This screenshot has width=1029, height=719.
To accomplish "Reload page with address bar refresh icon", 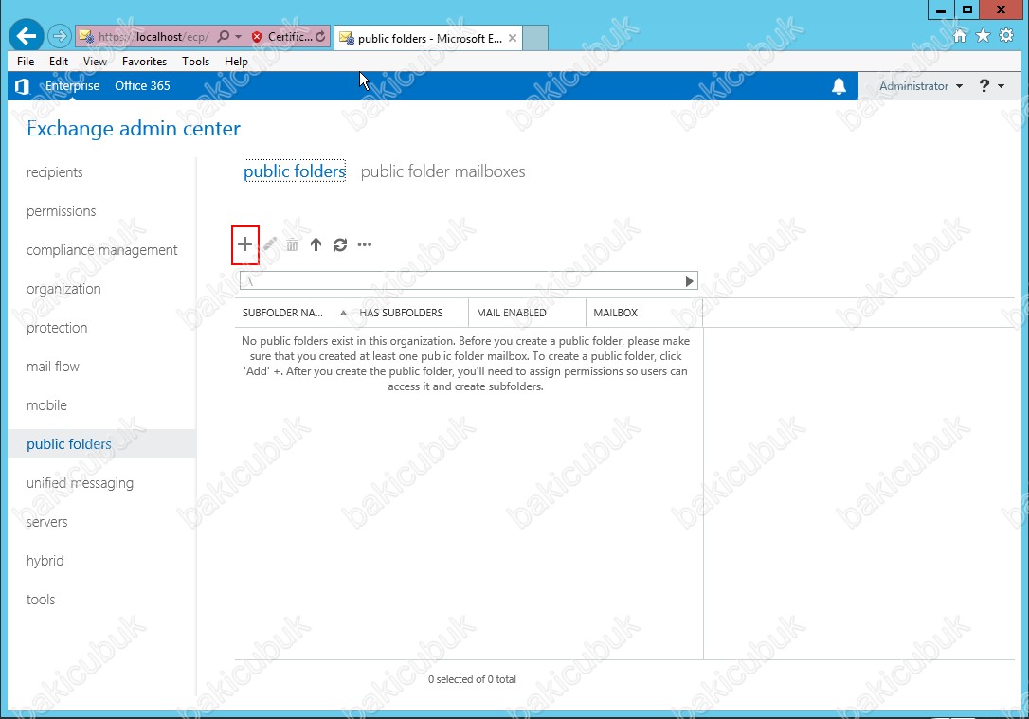I will [320, 37].
